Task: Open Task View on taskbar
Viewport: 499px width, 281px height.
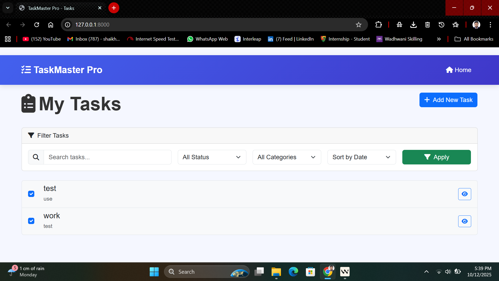Action: point(259,272)
